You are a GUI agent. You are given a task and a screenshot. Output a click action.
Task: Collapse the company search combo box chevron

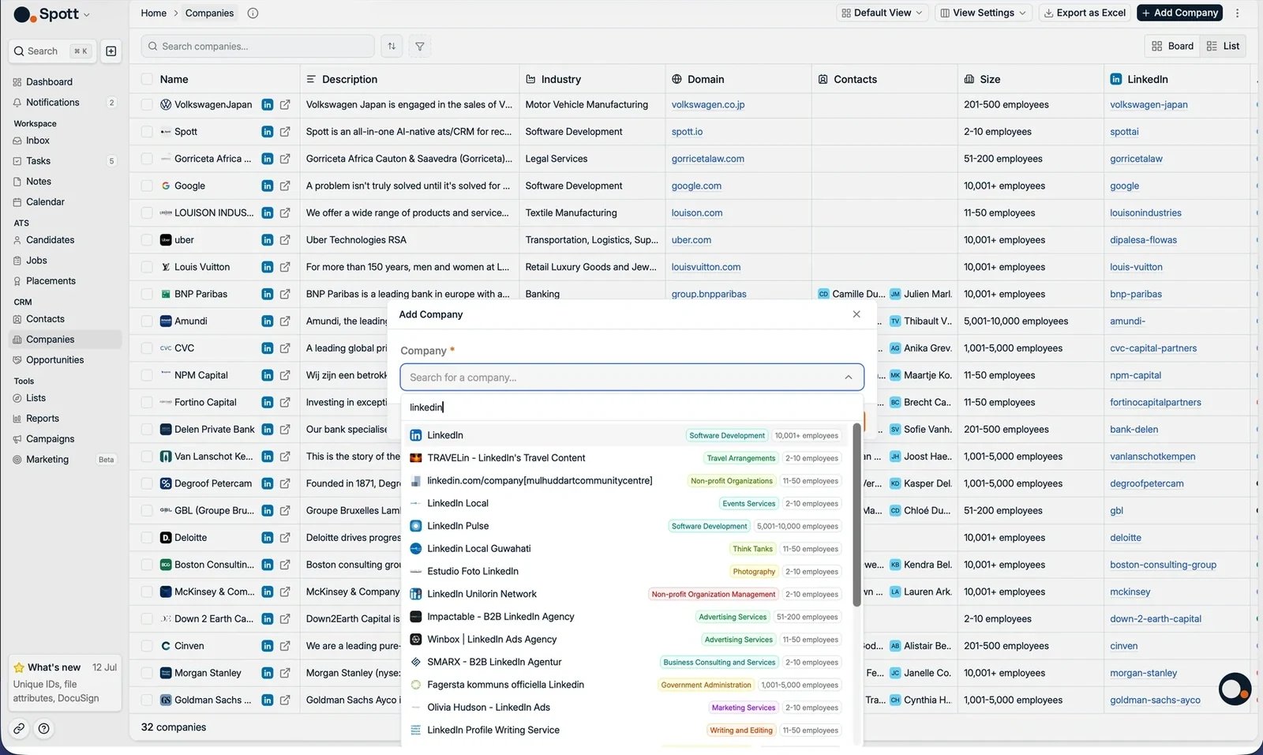(x=849, y=377)
